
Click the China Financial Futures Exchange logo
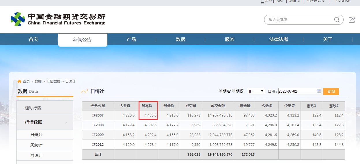(x=58, y=19)
